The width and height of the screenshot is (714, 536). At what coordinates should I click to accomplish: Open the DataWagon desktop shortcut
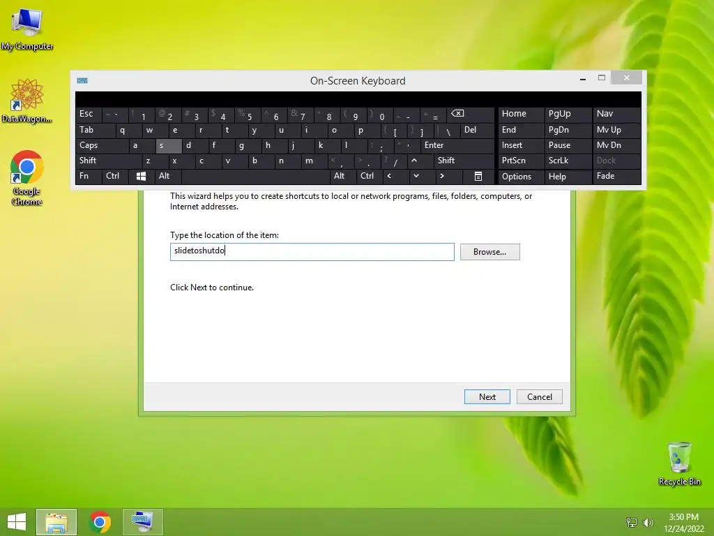(x=27, y=100)
